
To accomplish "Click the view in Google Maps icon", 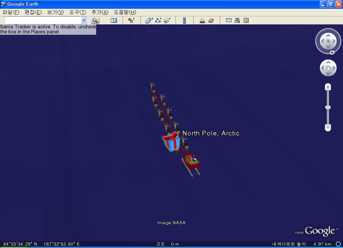I will click(246, 20).
